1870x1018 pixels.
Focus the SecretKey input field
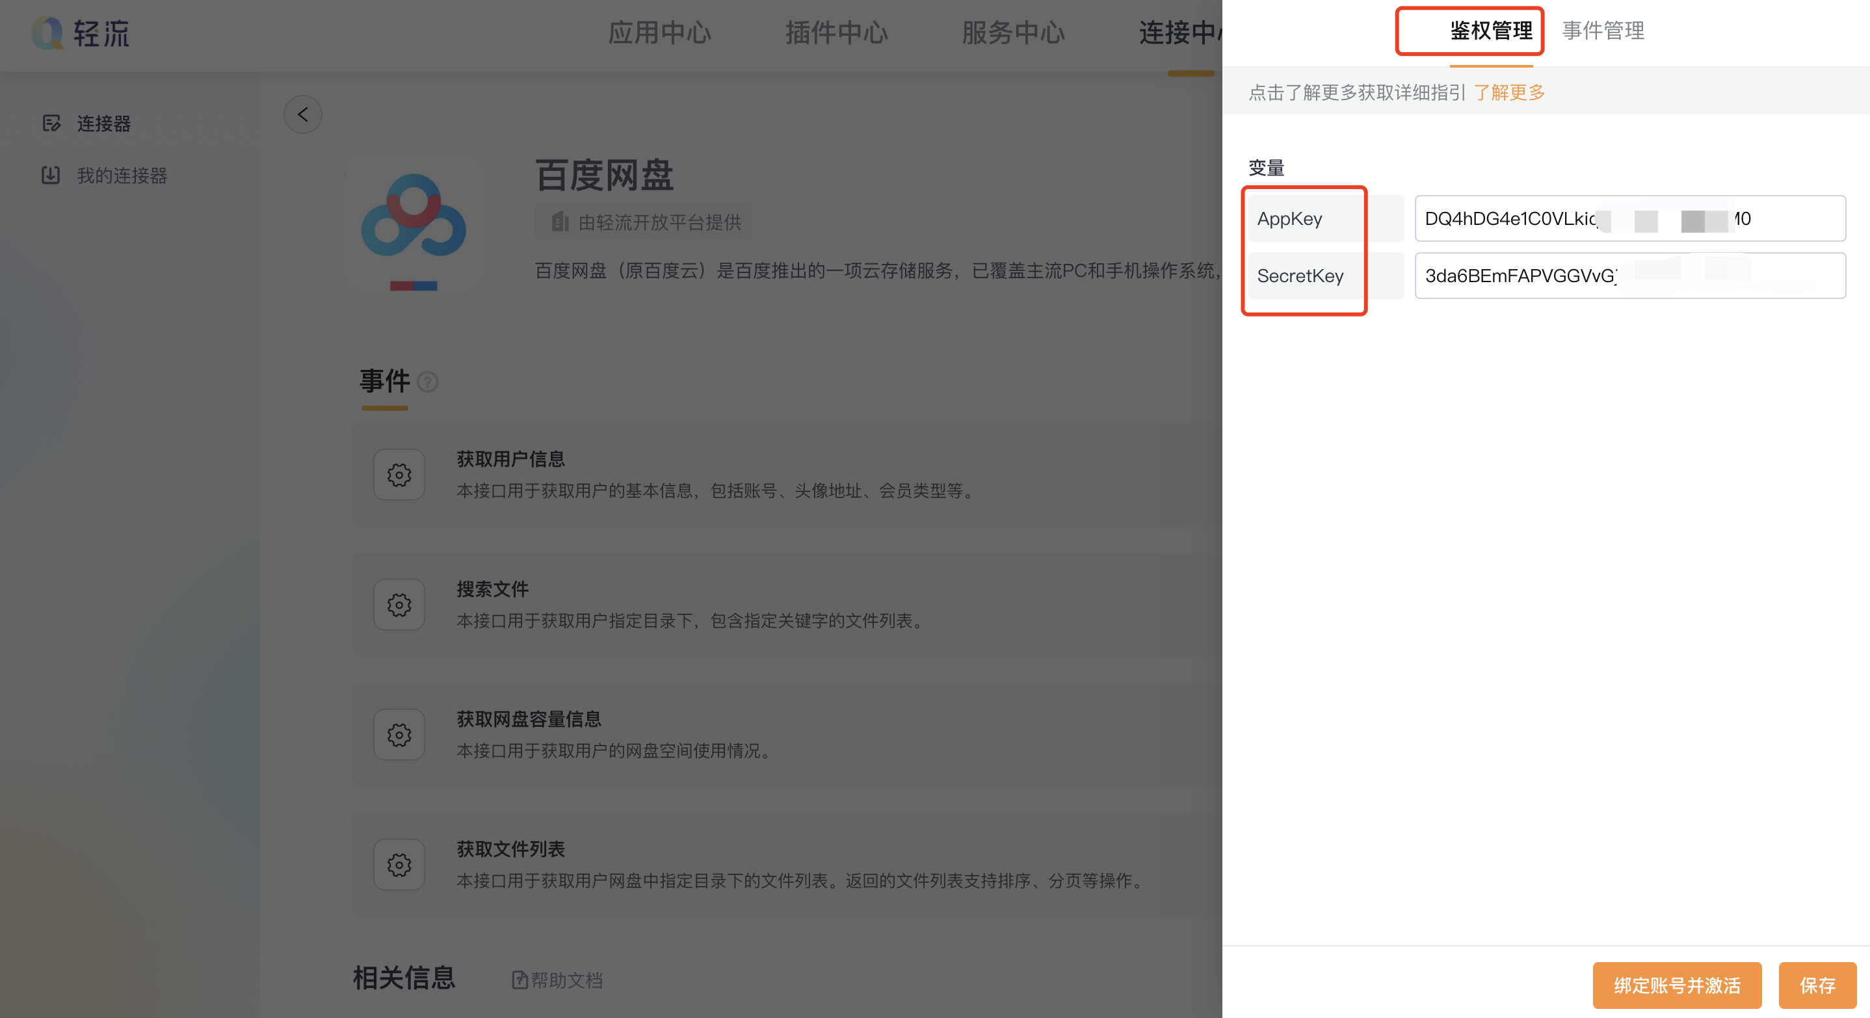pos(1631,276)
